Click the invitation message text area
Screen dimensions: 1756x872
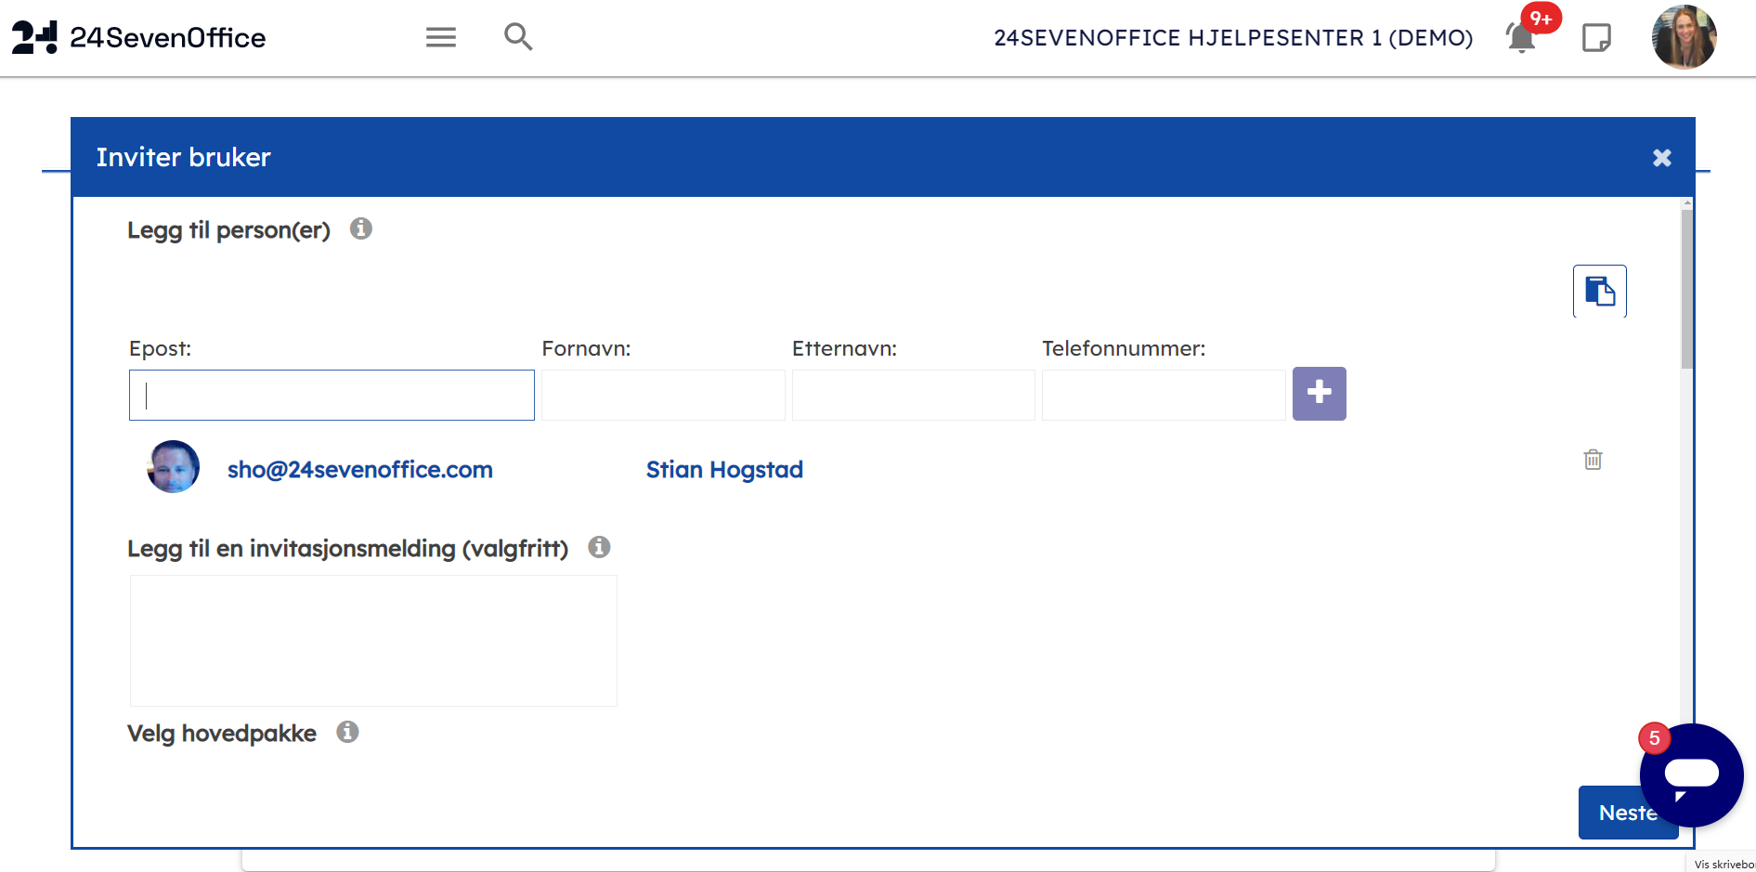click(373, 641)
